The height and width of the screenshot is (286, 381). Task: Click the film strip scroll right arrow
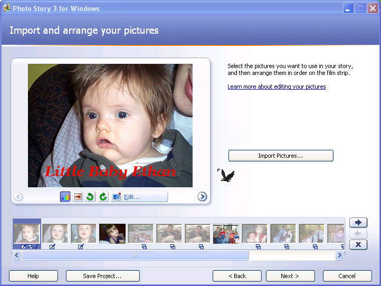[339, 255]
